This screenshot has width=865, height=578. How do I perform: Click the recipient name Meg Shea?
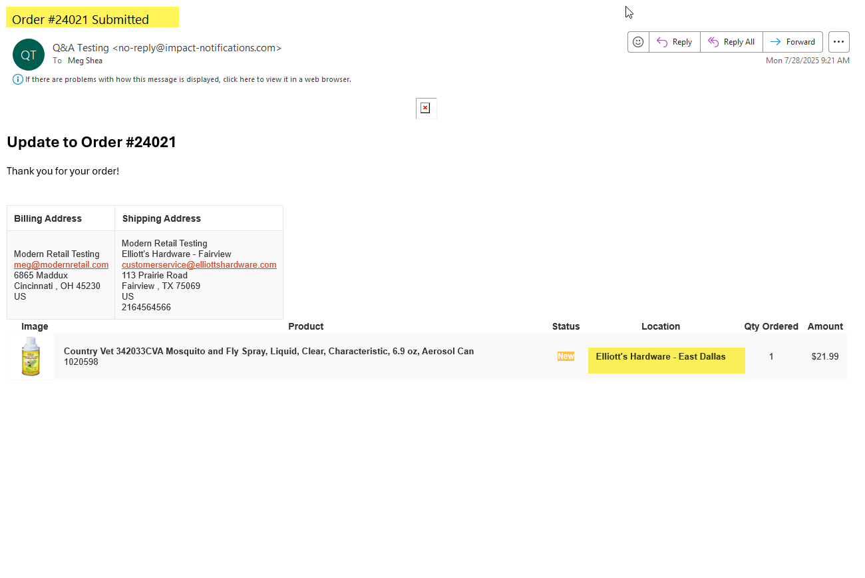85,61
